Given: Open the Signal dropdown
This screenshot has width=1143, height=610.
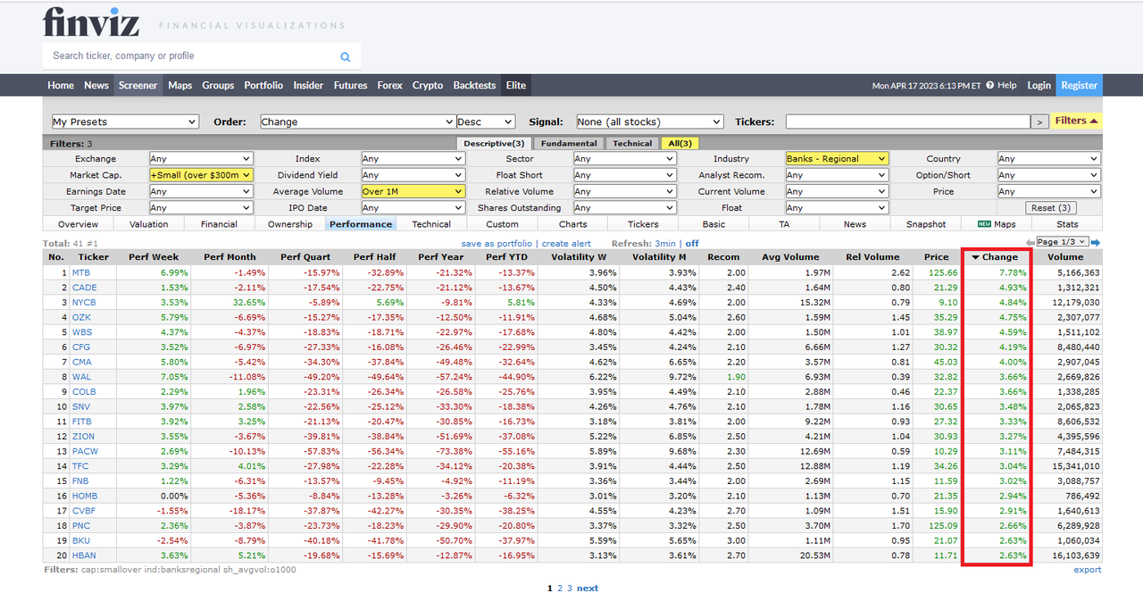Looking at the screenshot, I should [x=649, y=122].
